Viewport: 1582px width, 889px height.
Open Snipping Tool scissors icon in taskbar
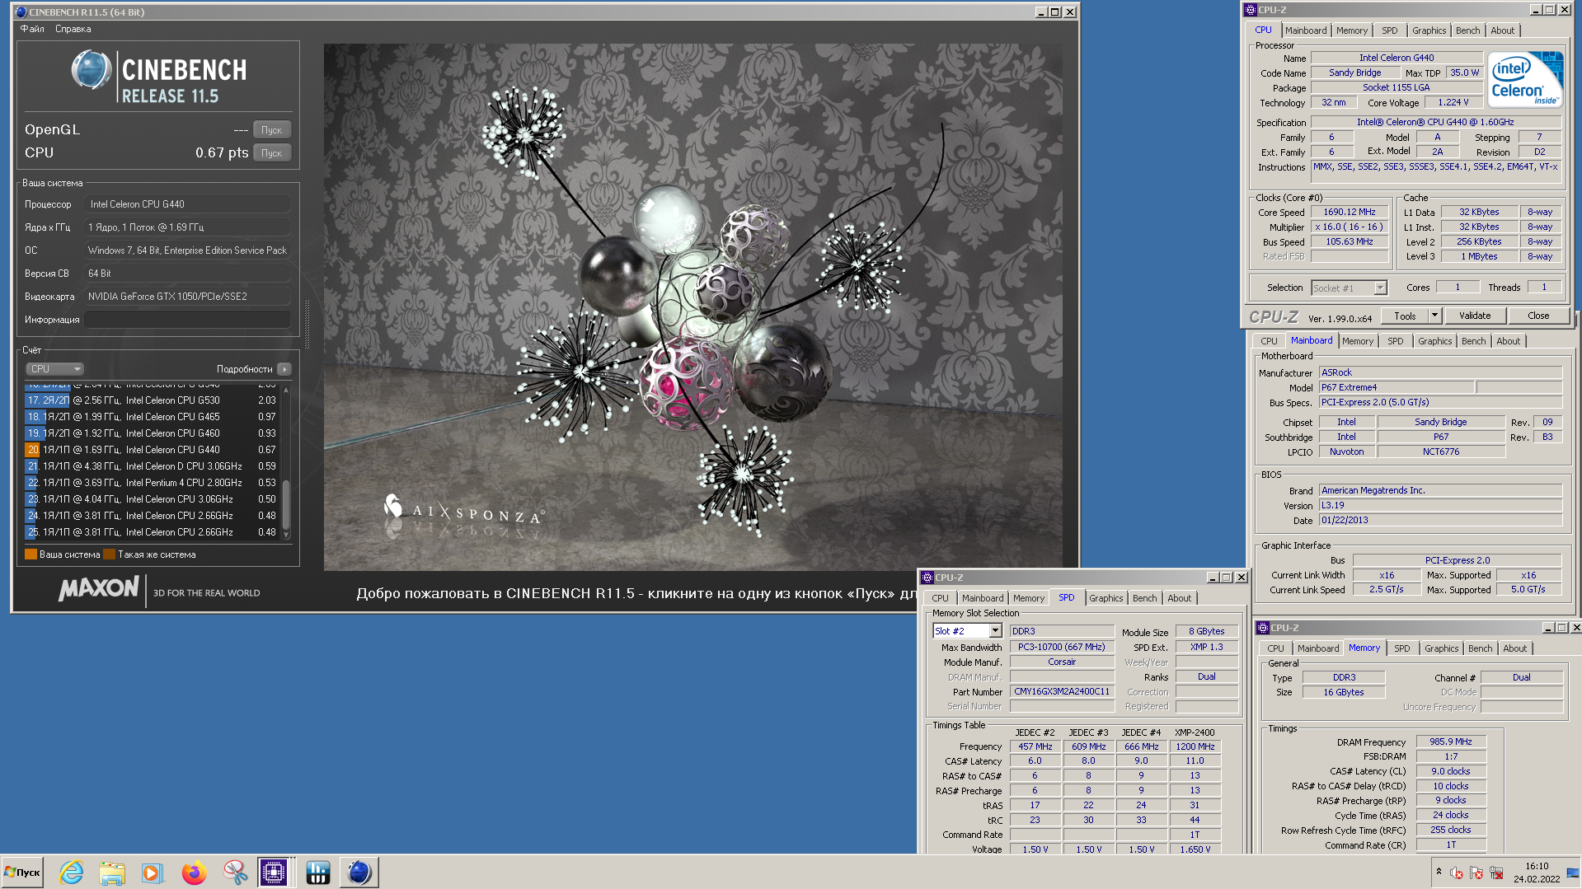point(235,873)
